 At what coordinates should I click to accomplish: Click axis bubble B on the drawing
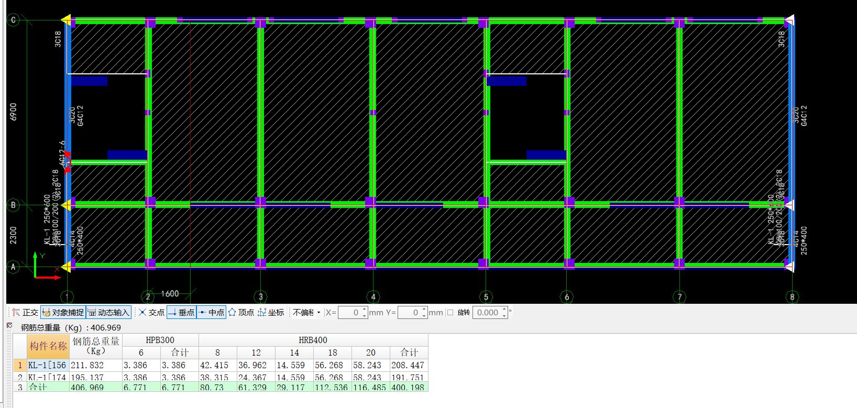tap(13, 205)
